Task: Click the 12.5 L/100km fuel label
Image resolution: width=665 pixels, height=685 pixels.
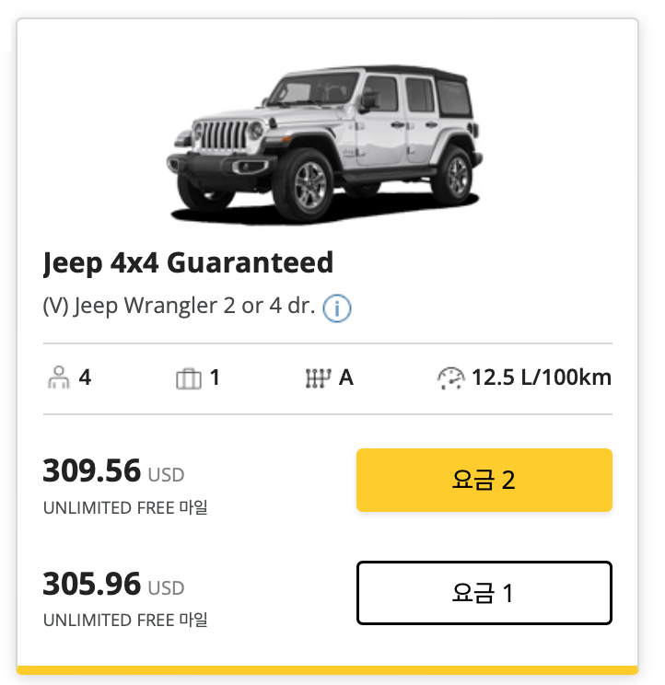Action: (542, 377)
